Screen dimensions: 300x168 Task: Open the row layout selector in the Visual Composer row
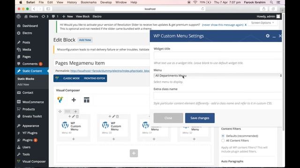click(67, 112)
